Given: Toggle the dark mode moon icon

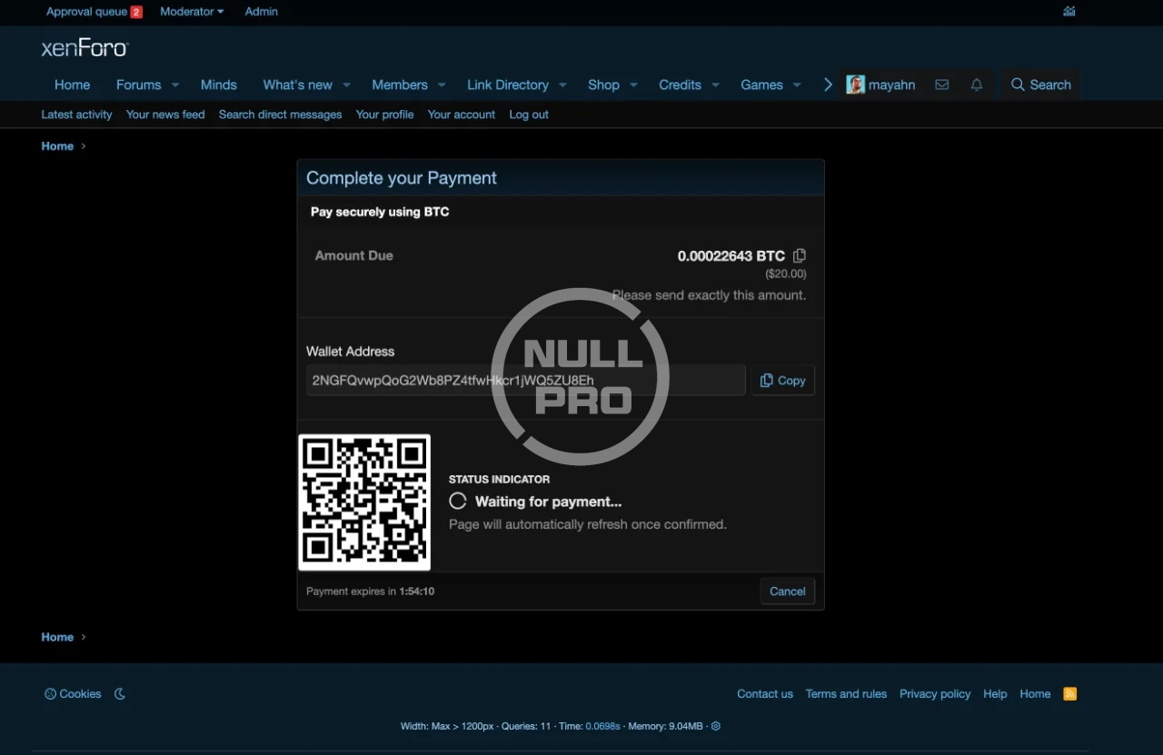Looking at the screenshot, I should pyautogui.click(x=120, y=694).
